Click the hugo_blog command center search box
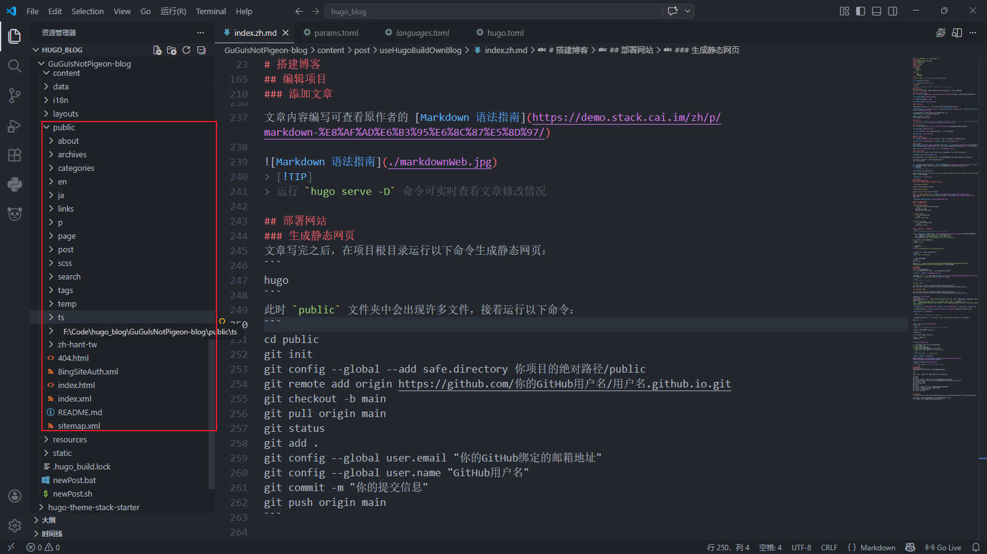The image size is (987, 554). coord(493,11)
